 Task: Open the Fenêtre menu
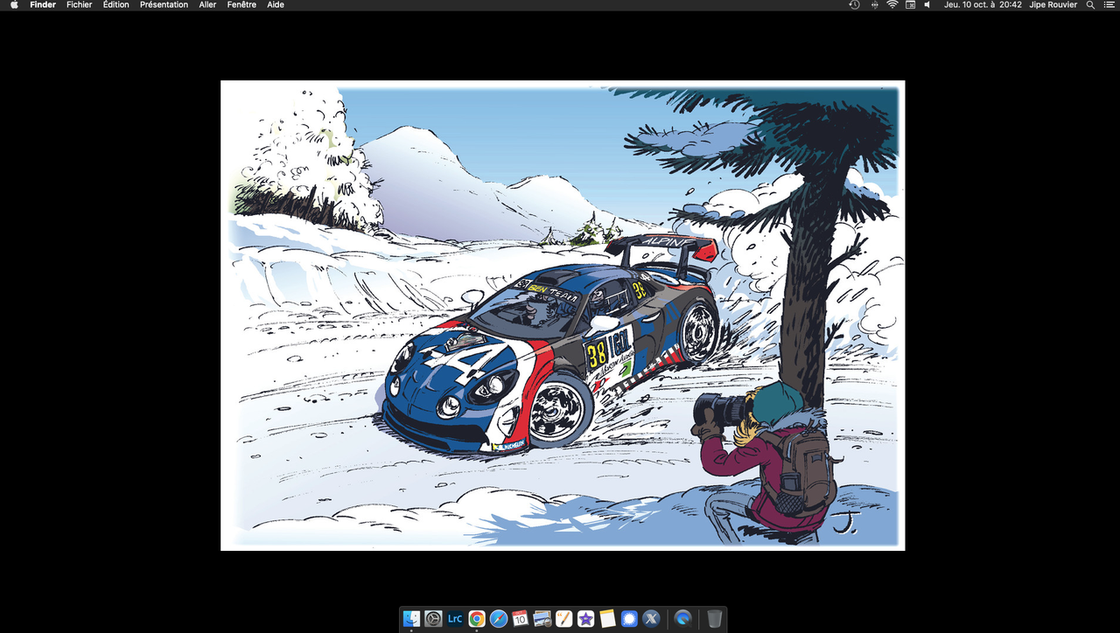(x=241, y=5)
